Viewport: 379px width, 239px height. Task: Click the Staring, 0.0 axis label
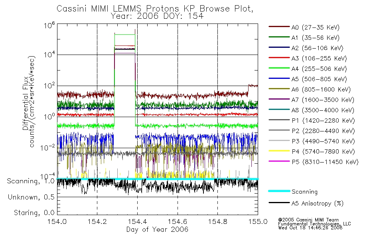pyautogui.click(x=34, y=213)
